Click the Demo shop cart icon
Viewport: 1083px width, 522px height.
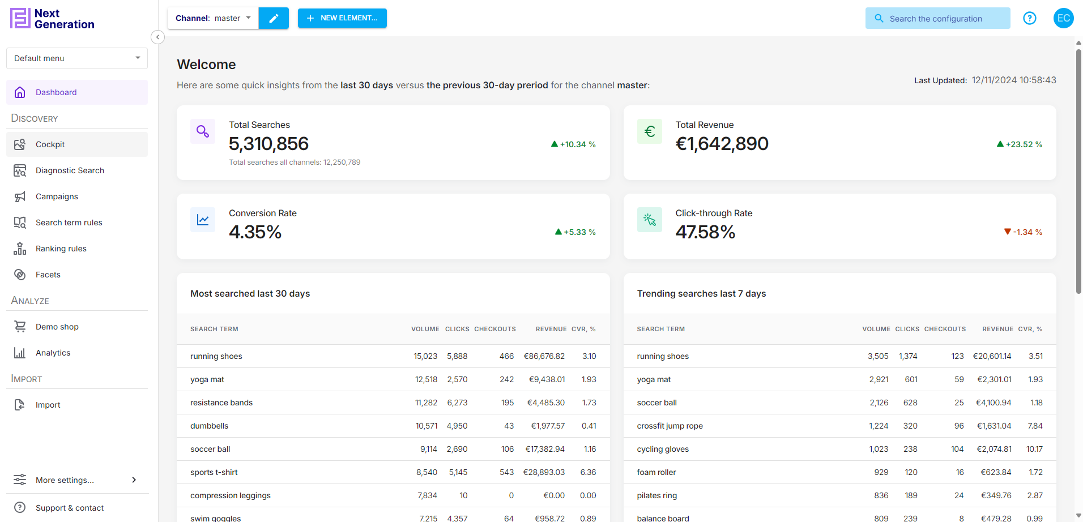(x=20, y=327)
